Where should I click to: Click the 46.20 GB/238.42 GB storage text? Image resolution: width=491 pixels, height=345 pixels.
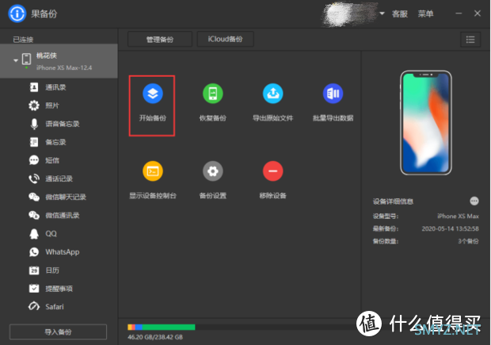[x=155, y=337]
